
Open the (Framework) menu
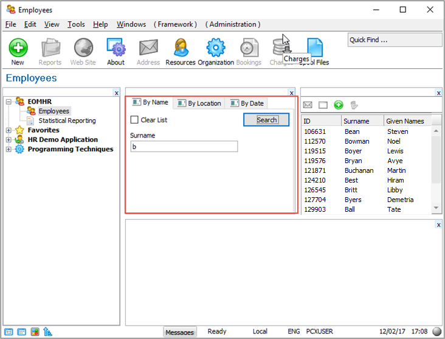pos(176,24)
